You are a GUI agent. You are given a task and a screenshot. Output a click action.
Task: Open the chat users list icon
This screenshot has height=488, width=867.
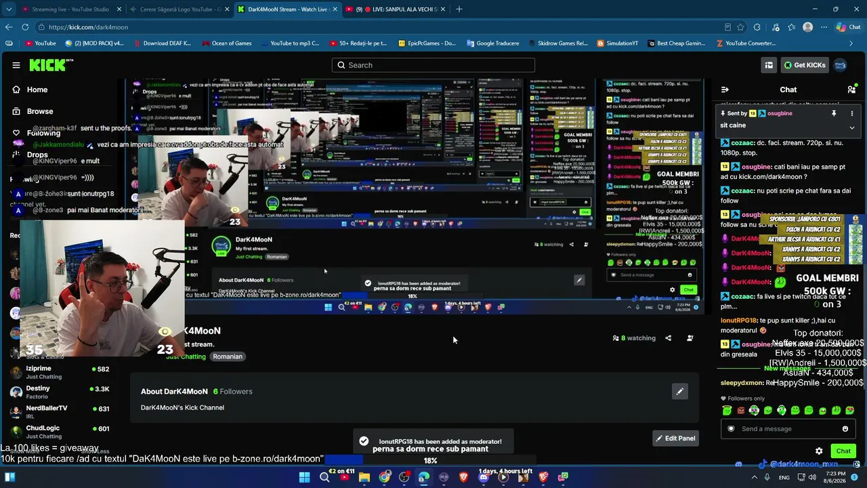point(851,89)
